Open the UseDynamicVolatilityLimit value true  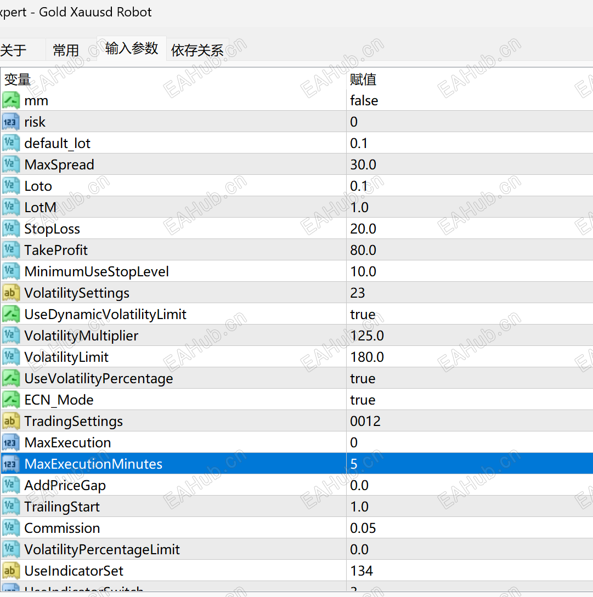(363, 314)
